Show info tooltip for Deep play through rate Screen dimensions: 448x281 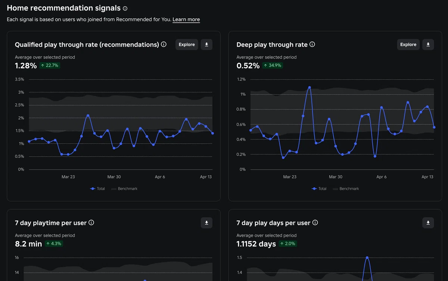tap(312, 44)
